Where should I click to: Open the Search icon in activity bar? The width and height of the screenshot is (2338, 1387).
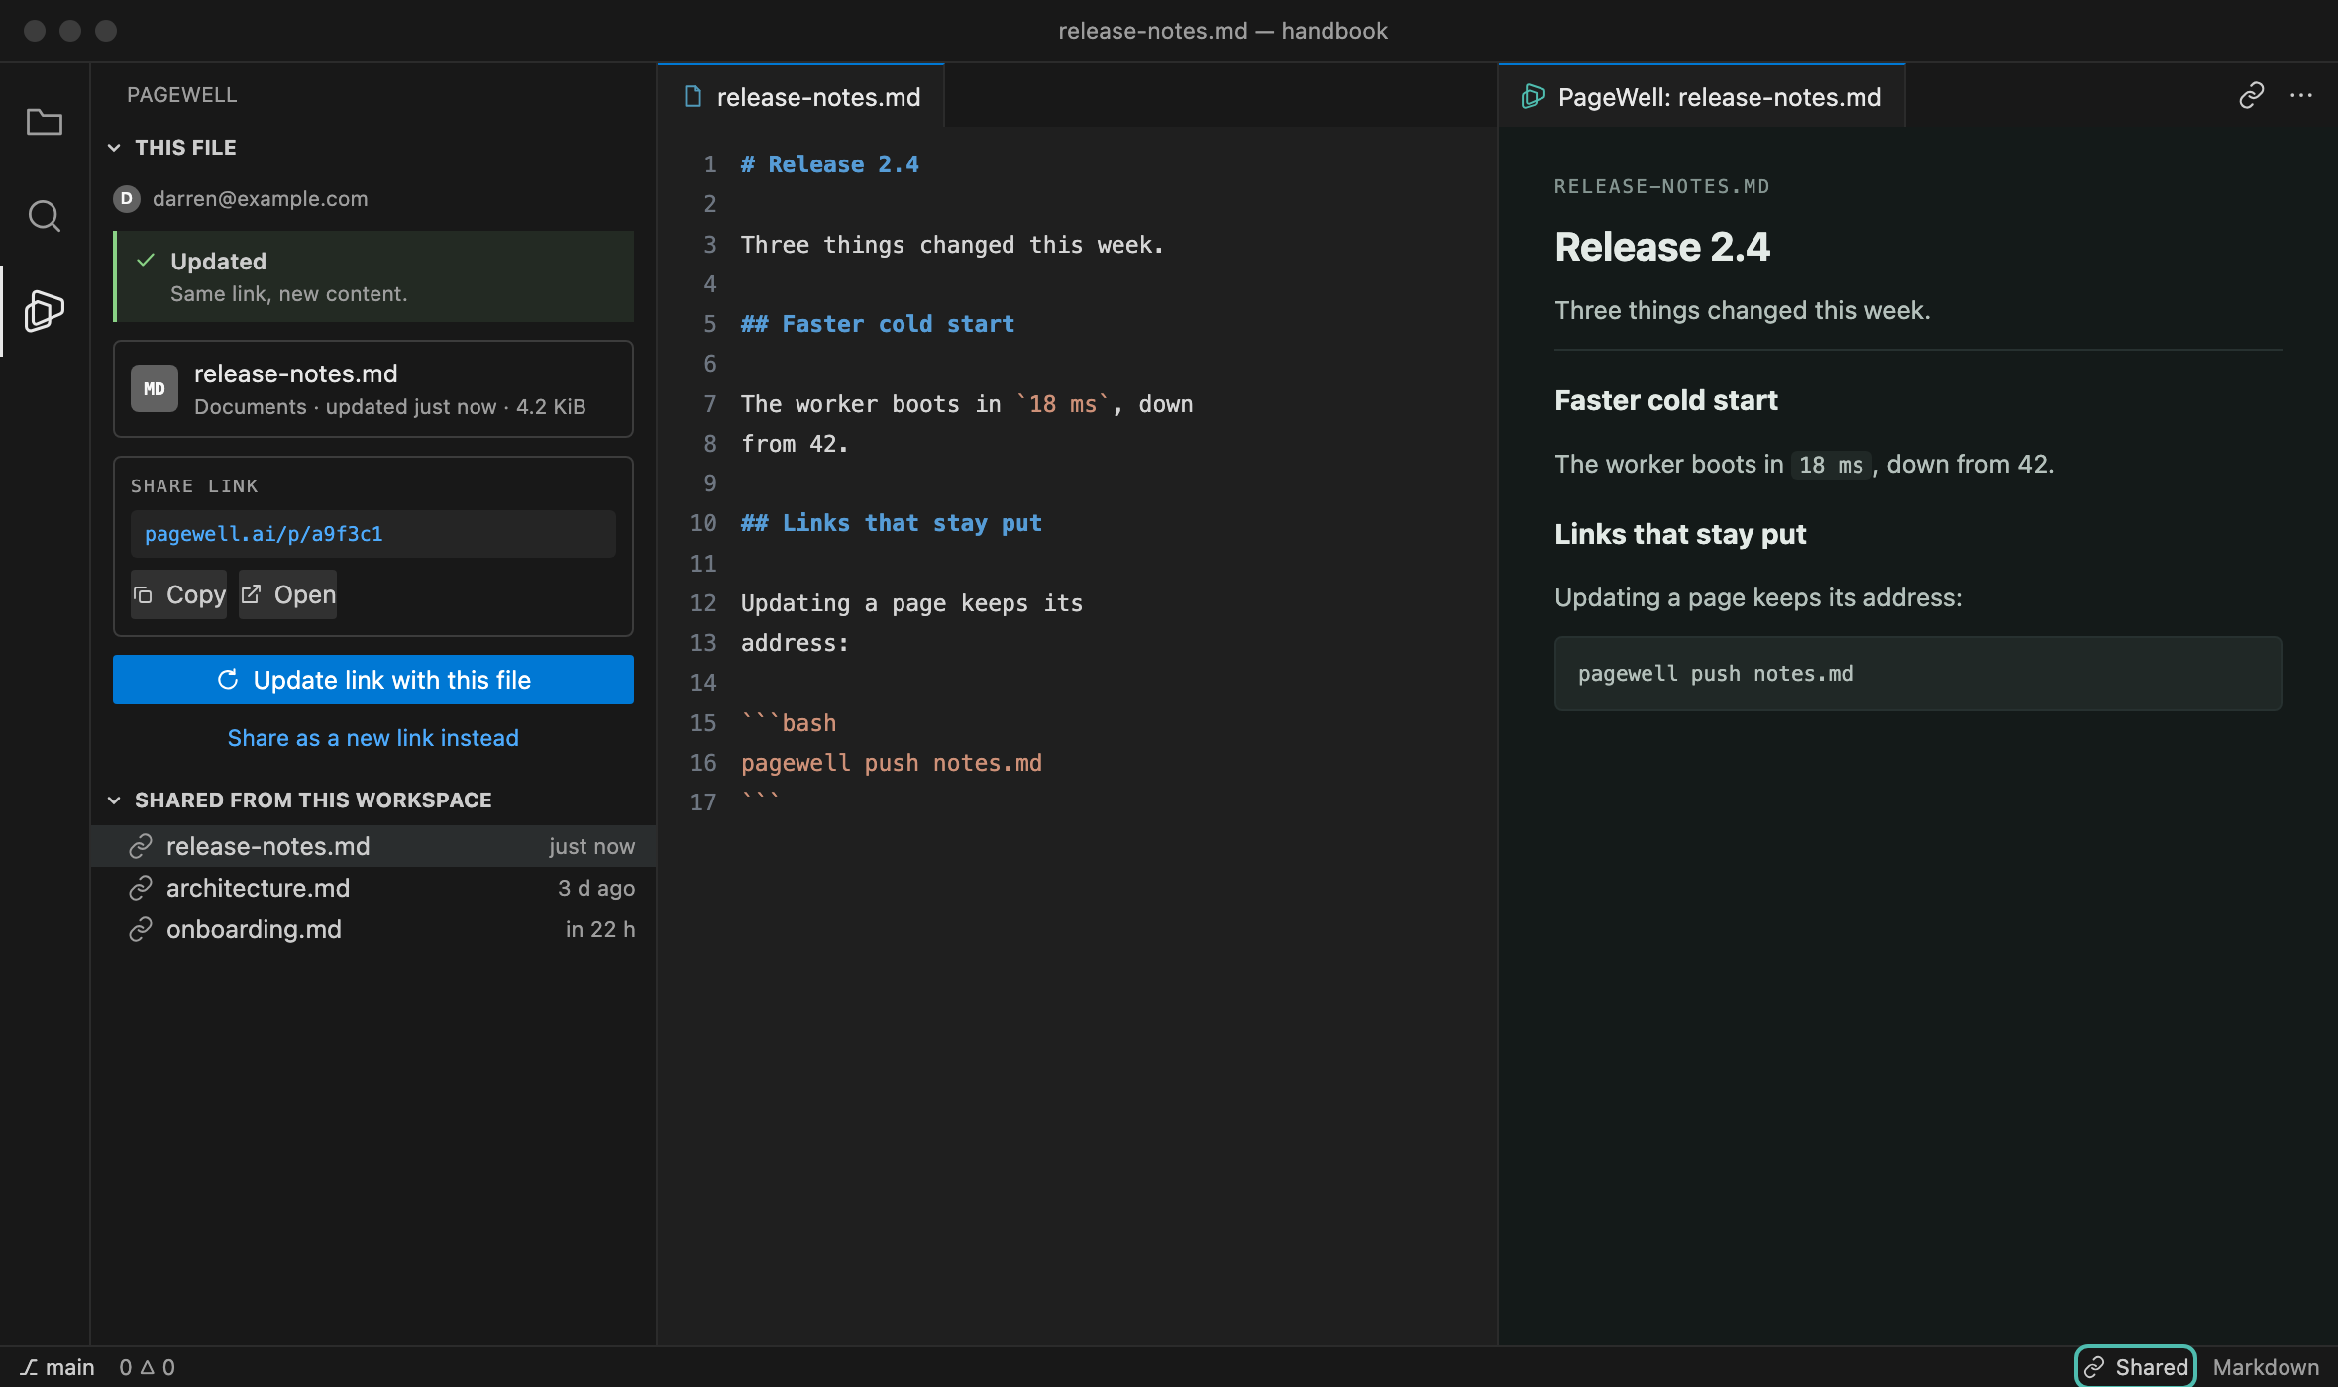pyautogui.click(x=45, y=215)
